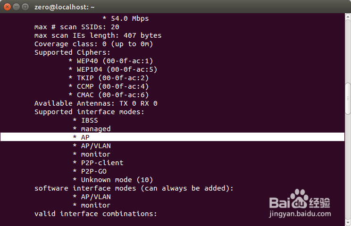Click the 'Supported Ciphers:' line
This screenshot has width=351, height=226.
click(72, 52)
